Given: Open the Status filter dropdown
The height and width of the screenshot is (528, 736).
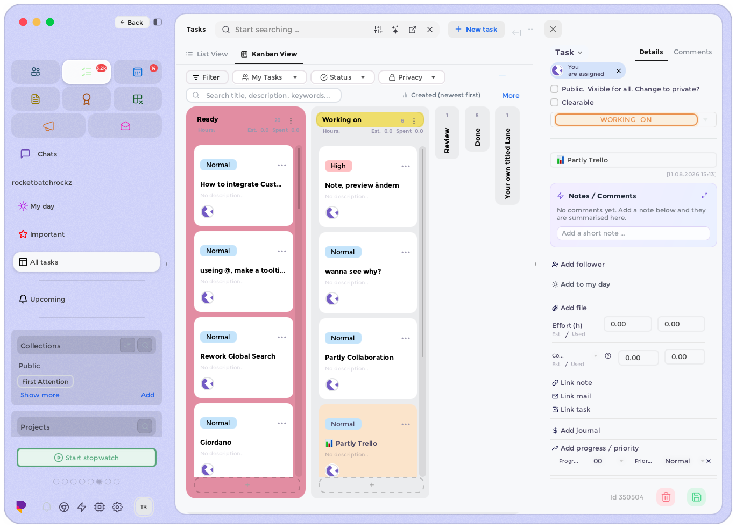Looking at the screenshot, I should [343, 77].
